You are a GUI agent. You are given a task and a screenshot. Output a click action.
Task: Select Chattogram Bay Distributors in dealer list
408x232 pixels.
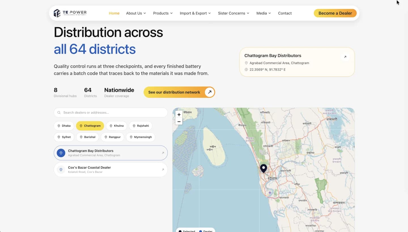tap(111, 153)
